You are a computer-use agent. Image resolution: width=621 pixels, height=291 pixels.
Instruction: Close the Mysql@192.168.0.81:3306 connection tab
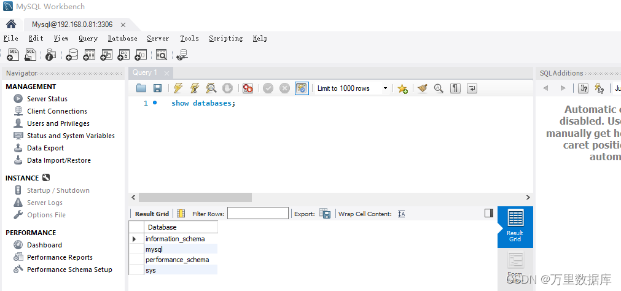pyautogui.click(x=123, y=25)
